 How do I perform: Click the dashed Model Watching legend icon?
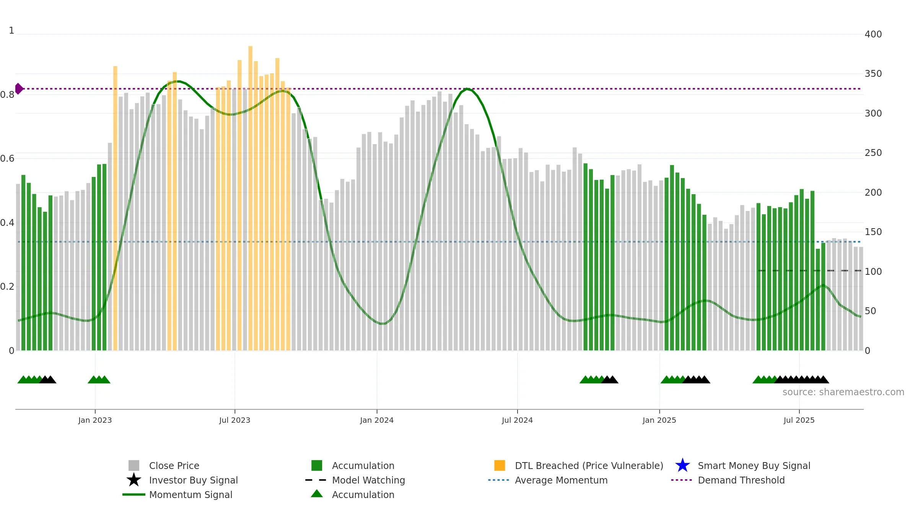[316, 480]
